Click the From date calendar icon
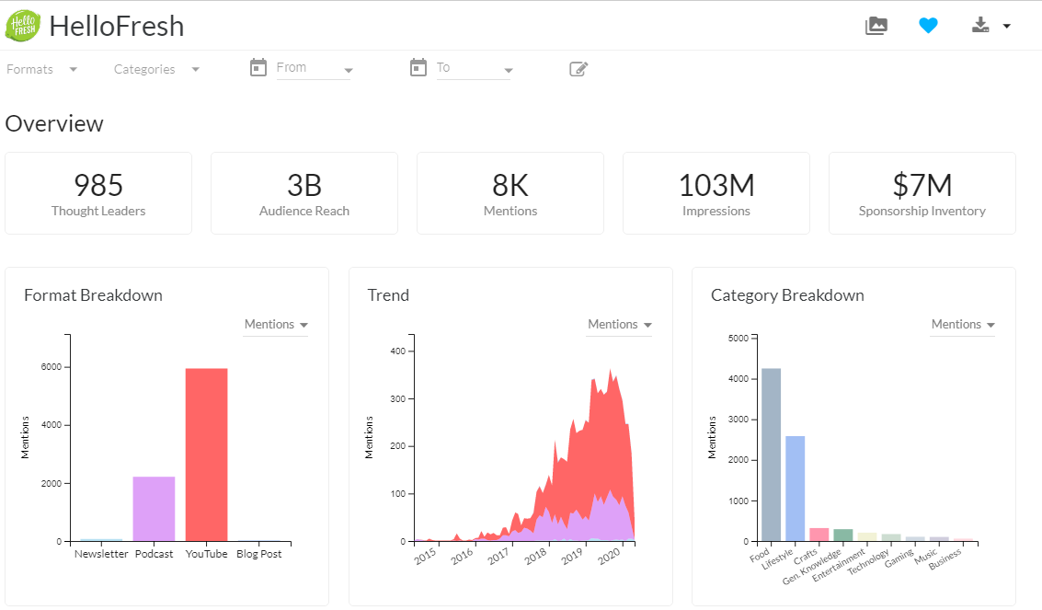1042x610 pixels. [258, 67]
